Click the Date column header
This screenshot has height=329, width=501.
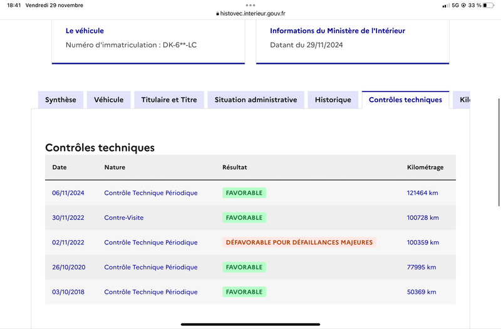pos(59,167)
